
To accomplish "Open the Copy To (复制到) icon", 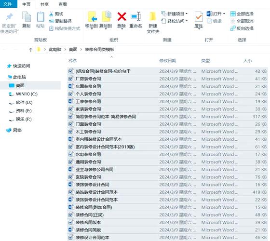I will tap(107, 17).
